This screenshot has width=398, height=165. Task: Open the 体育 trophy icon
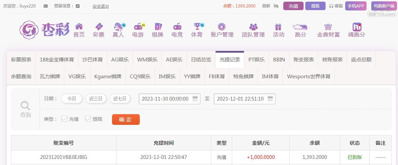[x=197, y=27]
